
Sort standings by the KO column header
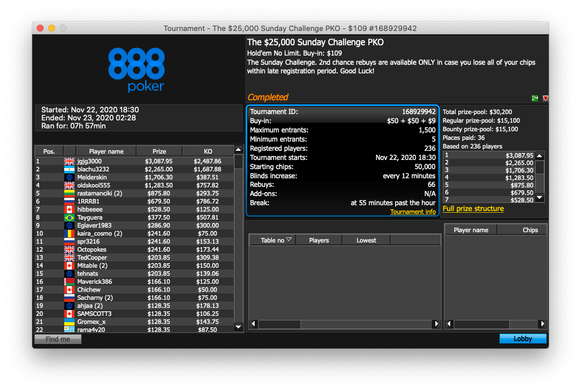(208, 151)
